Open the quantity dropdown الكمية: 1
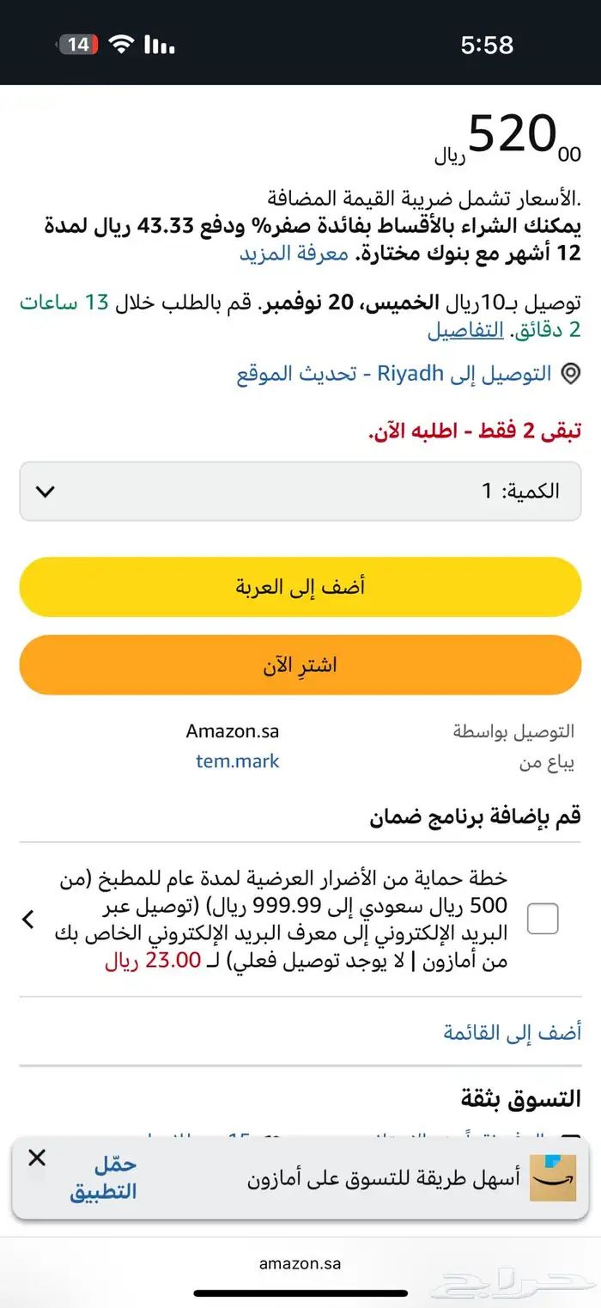The height and width of the screenshot is (1308, 601). 300,492
